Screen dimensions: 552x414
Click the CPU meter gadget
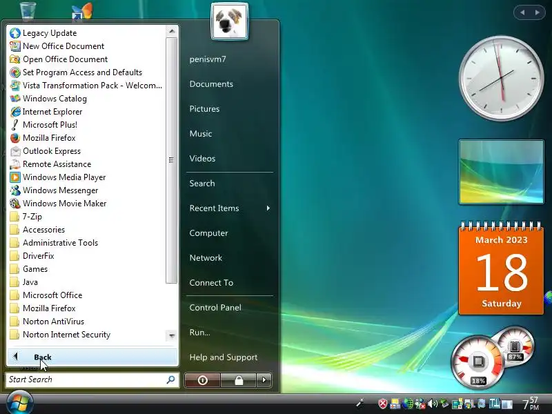[478, 363]
